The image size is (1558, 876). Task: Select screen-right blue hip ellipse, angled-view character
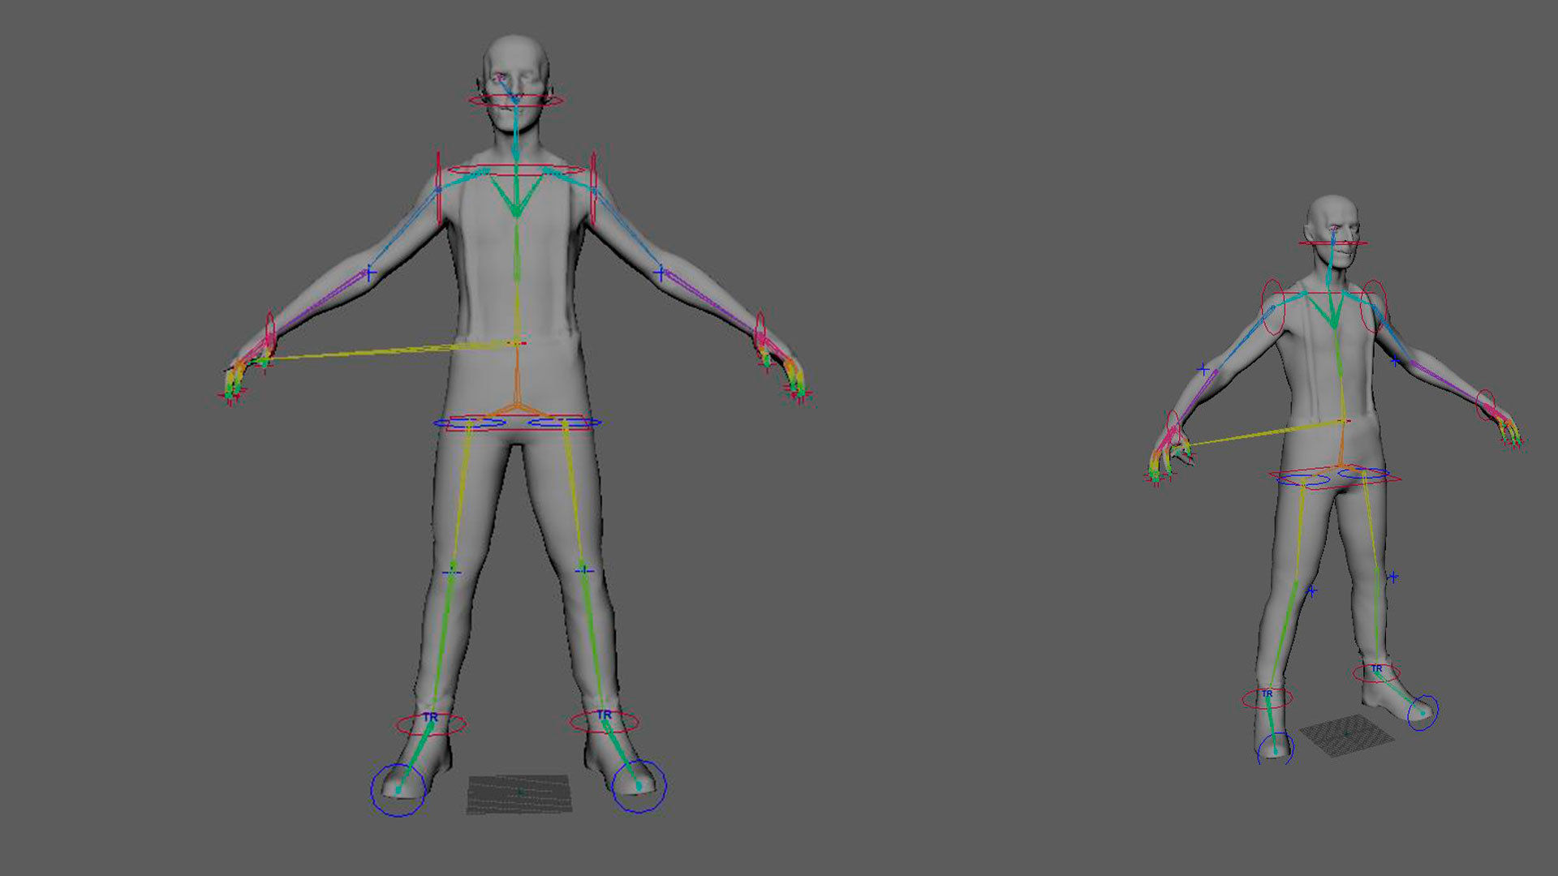1363,473
